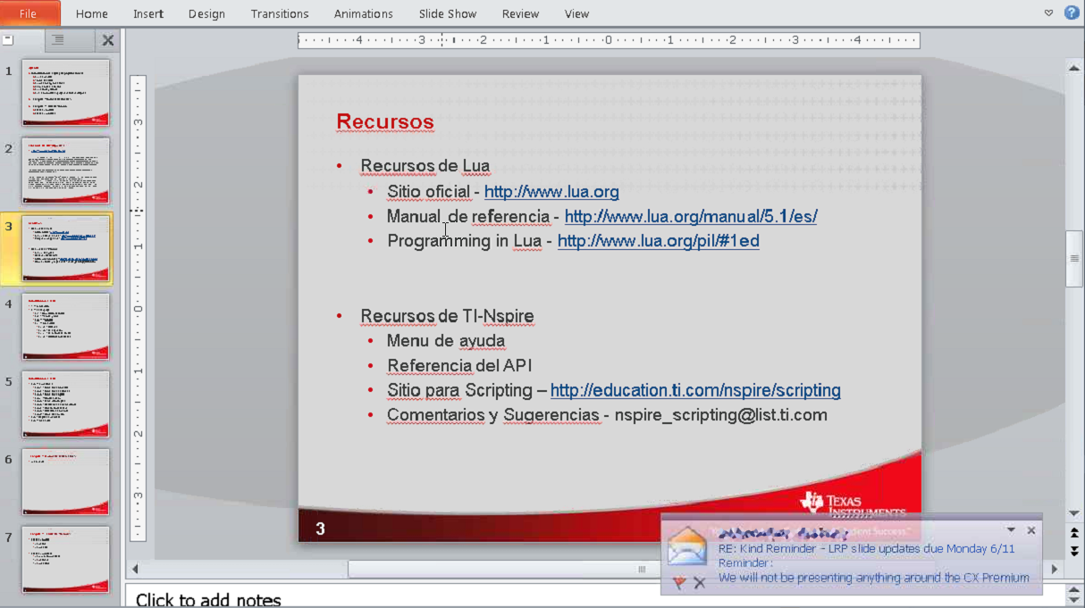Expand the minimized ribbon with the chevron
Screen dimensions: 1085x608
[x=1048, y=13]
